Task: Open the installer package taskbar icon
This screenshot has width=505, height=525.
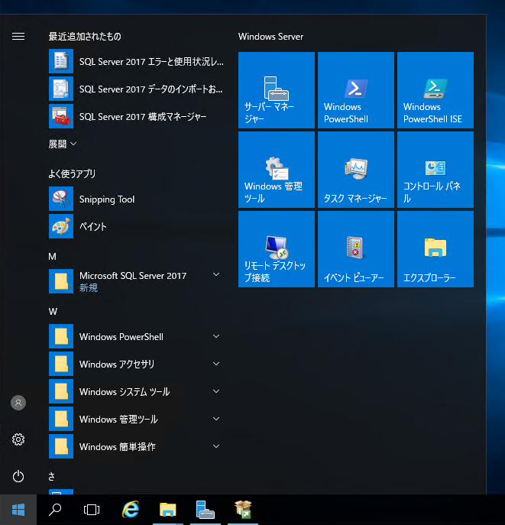Action: (x=243, y=510)
